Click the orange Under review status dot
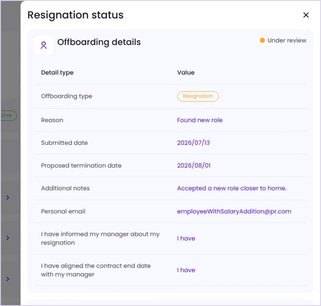Viewport: 321px width, 306px height. [262, 40]
